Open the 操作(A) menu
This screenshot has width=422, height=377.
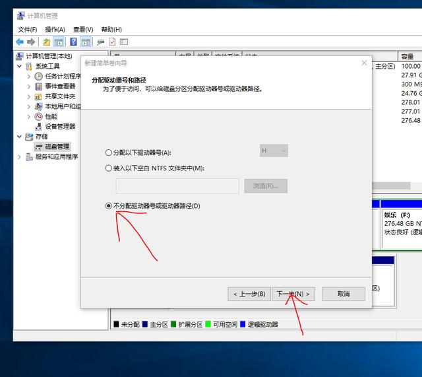tap(55, 29)
